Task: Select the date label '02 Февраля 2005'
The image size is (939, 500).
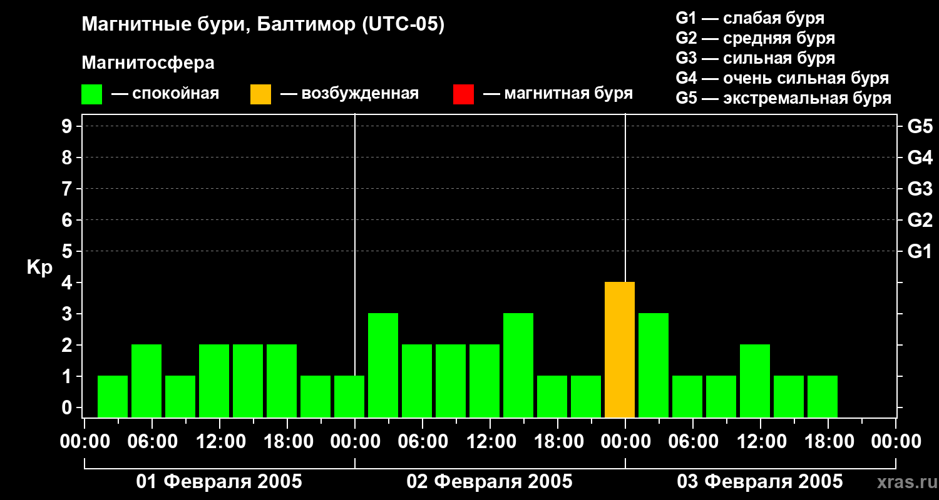Action: (x=490, y=482)
